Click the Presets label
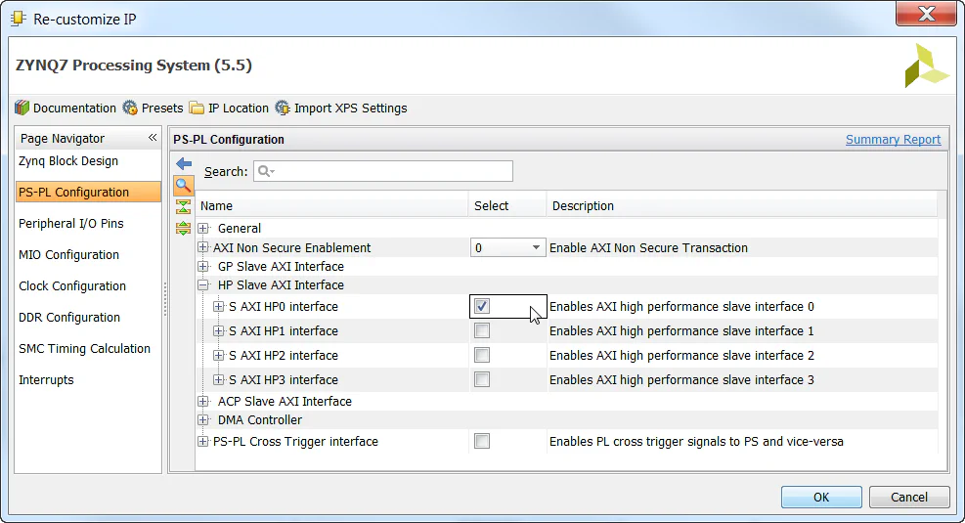This screenshot has height=523, width=965. tap(162, 109)
